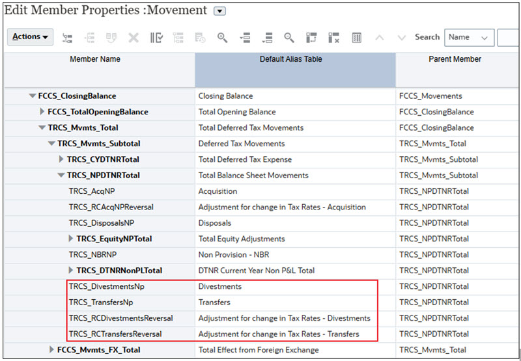Click the search text input field
The width and height of the screenshot is (521, 361).
click(x=509, y=38)
